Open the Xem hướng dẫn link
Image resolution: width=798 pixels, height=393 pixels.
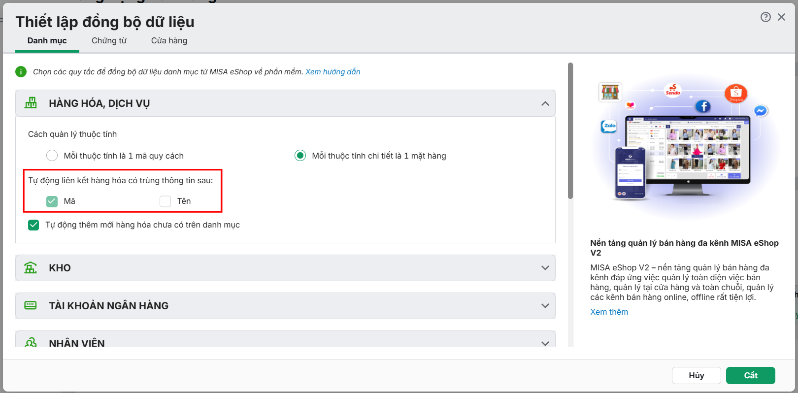333,72
